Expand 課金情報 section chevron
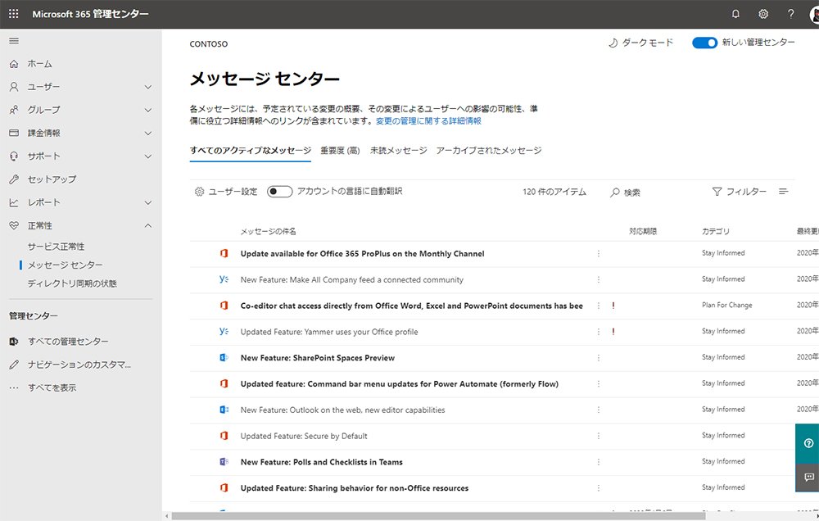Image resolution: width=819 pixels, height=521 pixels. 148,134
